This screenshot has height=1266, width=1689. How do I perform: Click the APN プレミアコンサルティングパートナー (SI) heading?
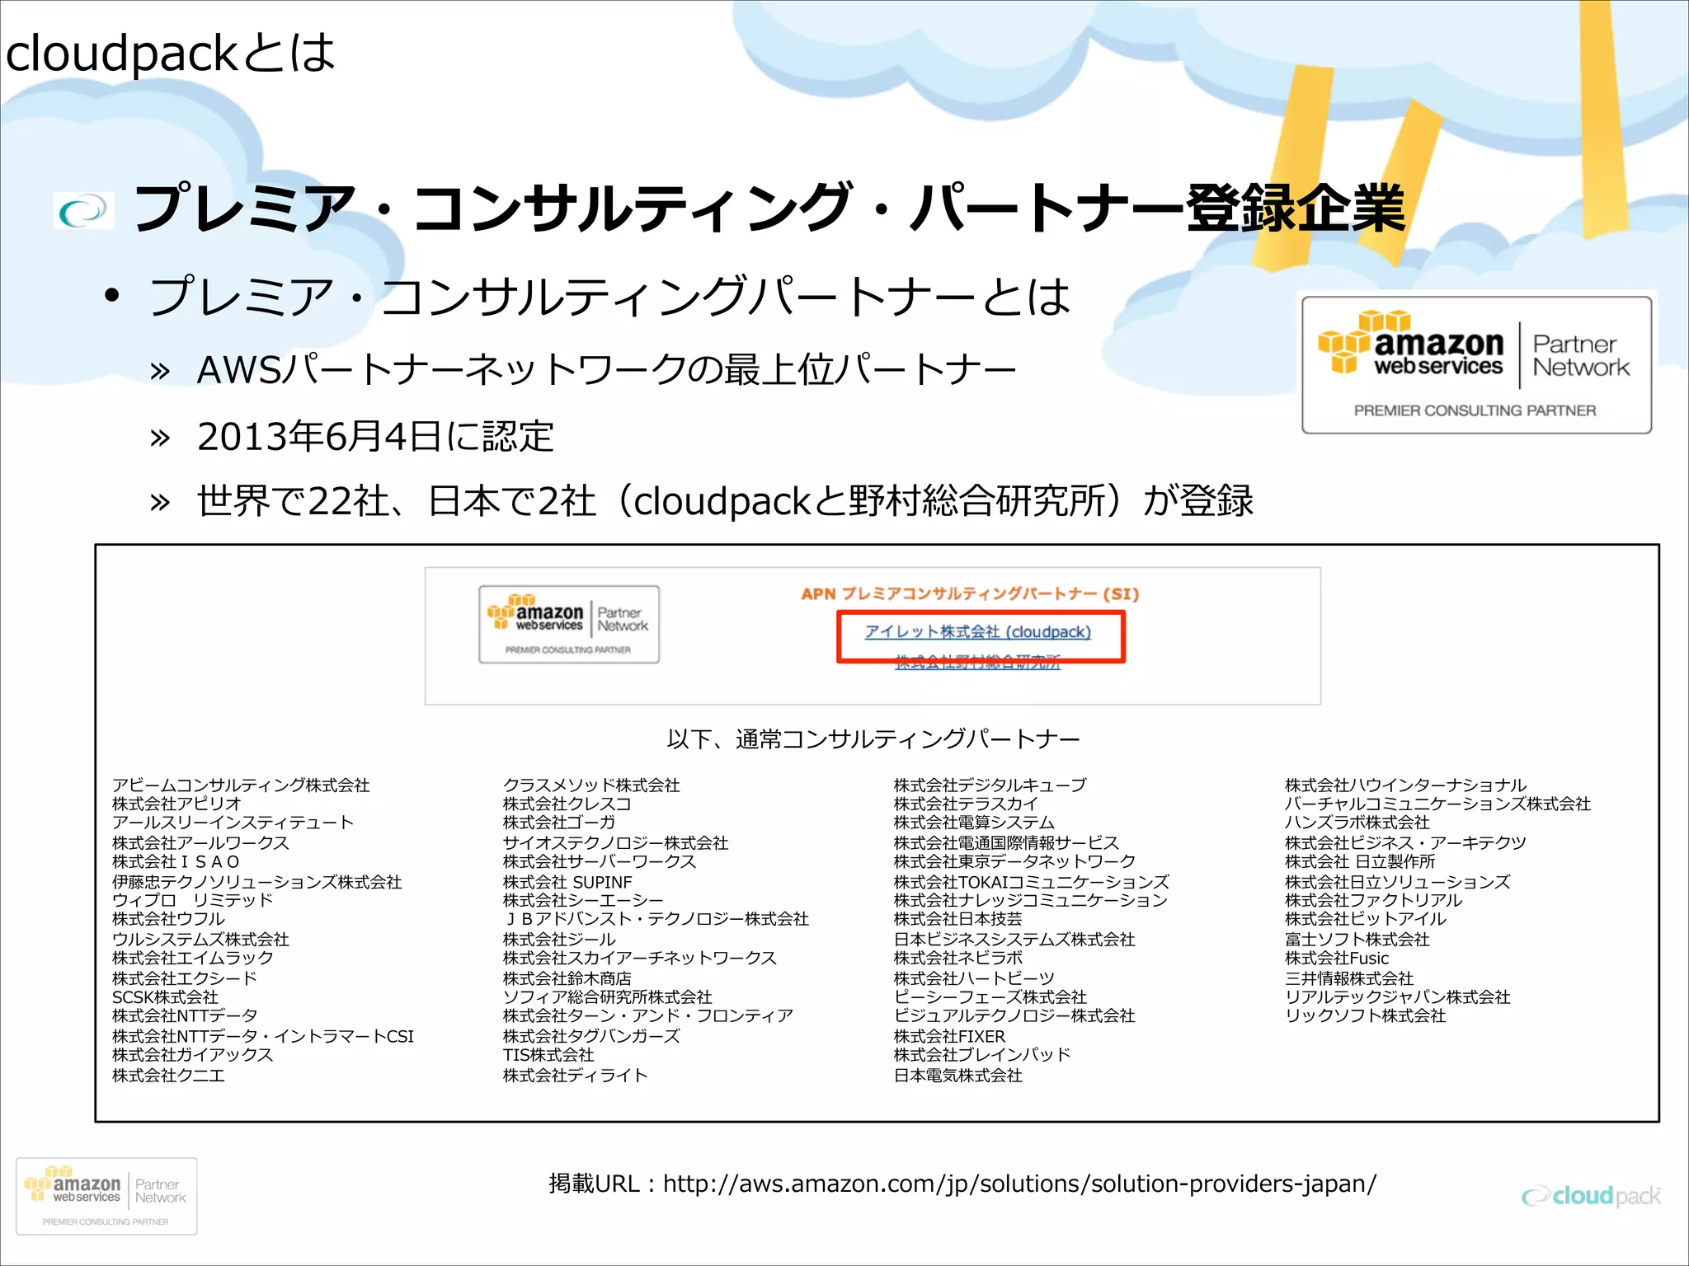coord(969,593)
